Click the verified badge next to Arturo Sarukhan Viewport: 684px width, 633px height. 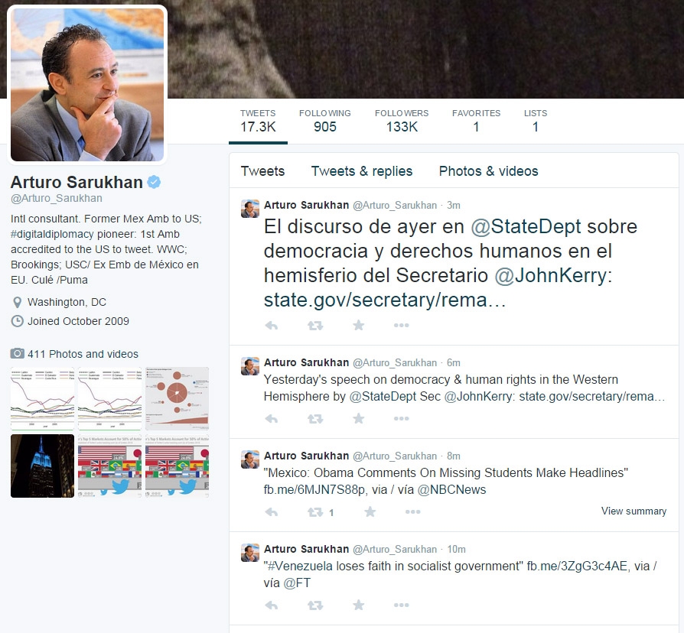(154, 182)
